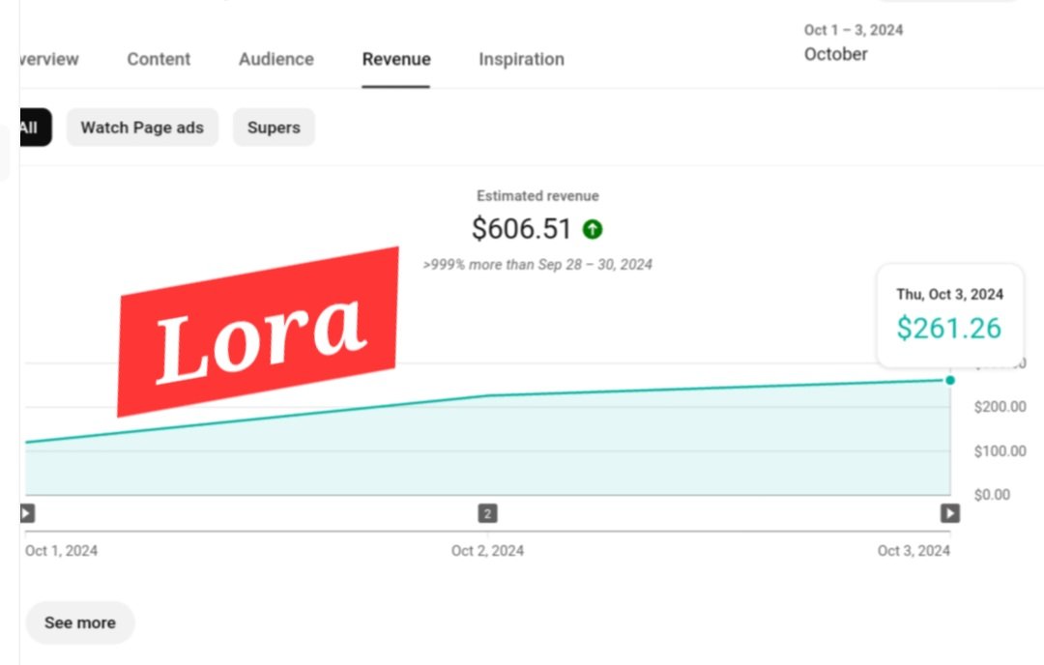Filter by Watch Page ads
The width and height of the screenshot is (1044, 665).
(x=142, y=128)
